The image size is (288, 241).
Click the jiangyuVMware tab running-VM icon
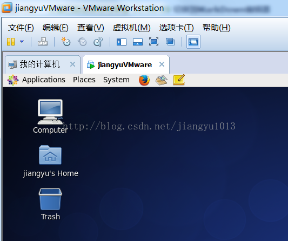point(91,64)
